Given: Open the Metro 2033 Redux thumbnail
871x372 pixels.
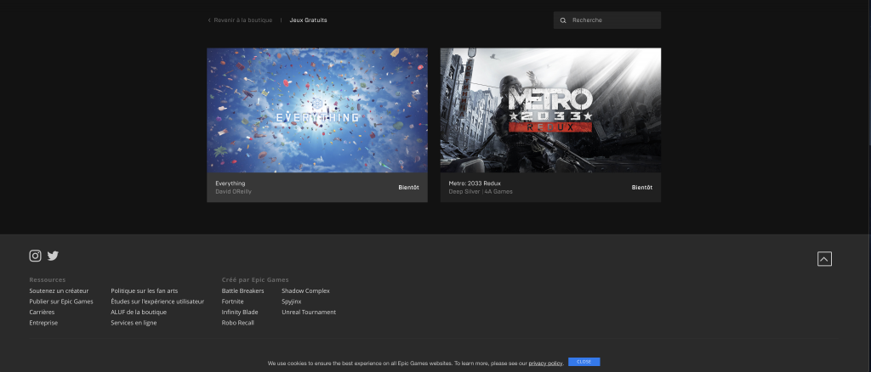Looking at the screenshot, I should 549,110.
